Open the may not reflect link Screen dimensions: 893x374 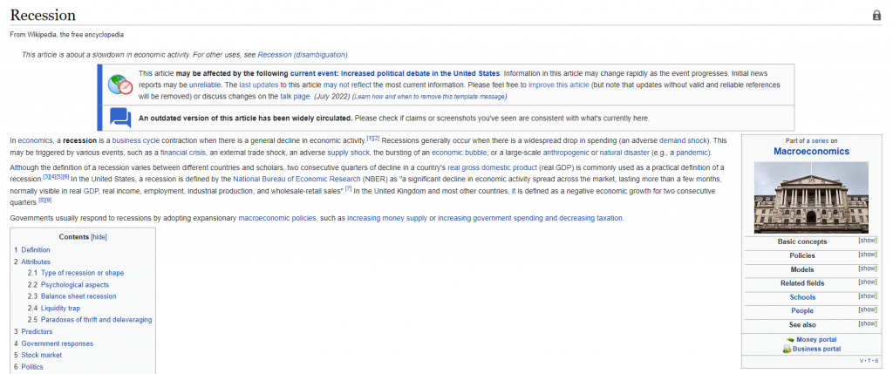[347, 85]
